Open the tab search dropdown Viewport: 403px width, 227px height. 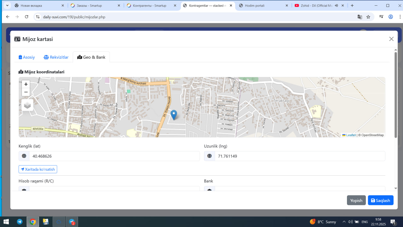pyautogui.click(x=7, y=6)
